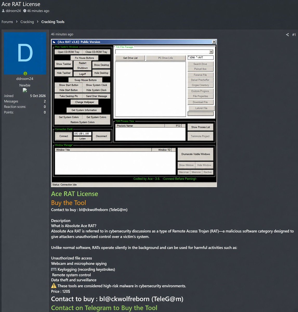Click Sand Dner Message button

(x=96, y=96)
